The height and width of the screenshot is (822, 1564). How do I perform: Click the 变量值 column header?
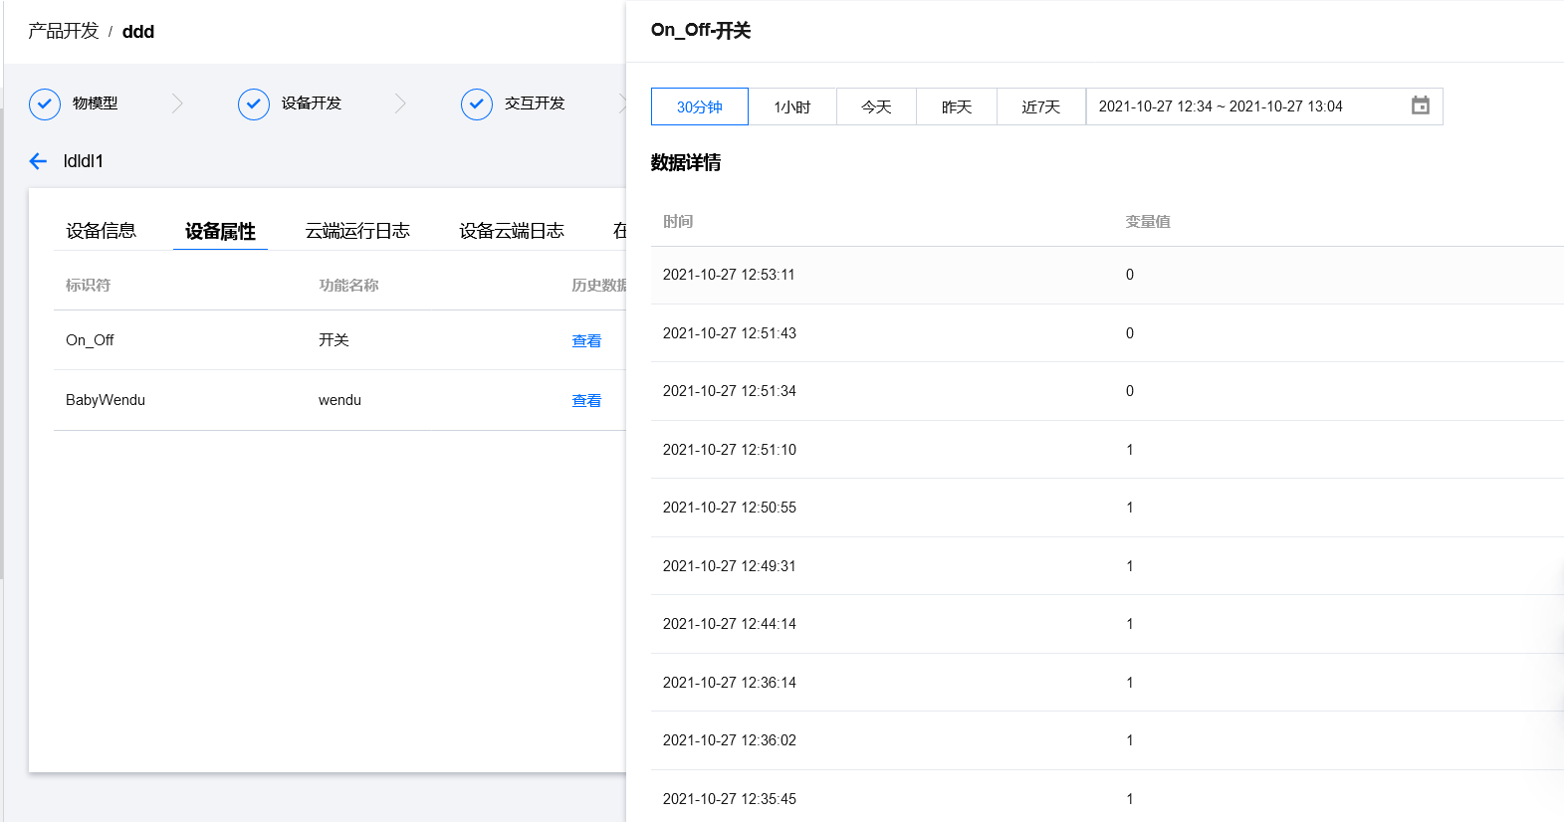[x=1148, y=222]
